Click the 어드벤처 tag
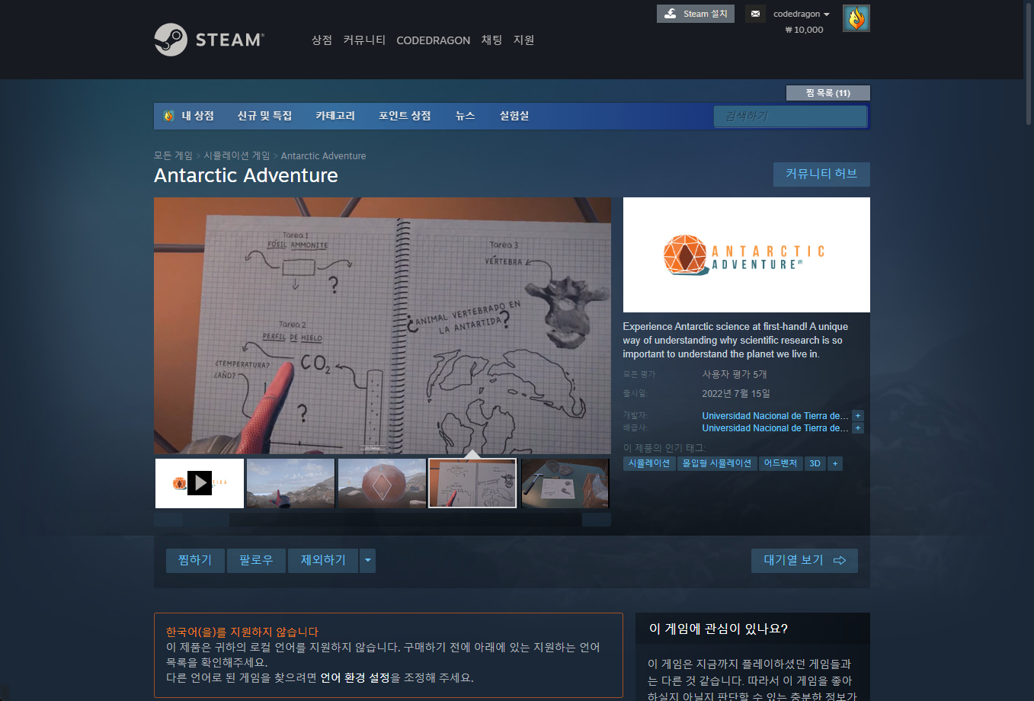Screen dimensions: 1034x701 pyautogui.click(x=780, y=463)
